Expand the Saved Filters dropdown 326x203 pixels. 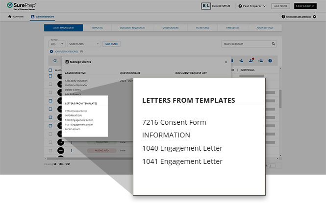coord(84,44)
